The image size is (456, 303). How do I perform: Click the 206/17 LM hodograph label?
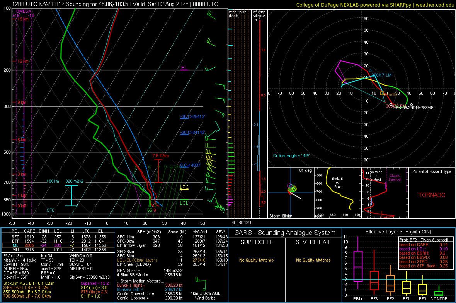click(x=381, y=75)
